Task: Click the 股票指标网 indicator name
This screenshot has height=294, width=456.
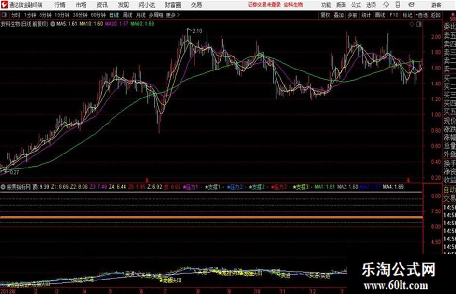Action: point(19,187)
